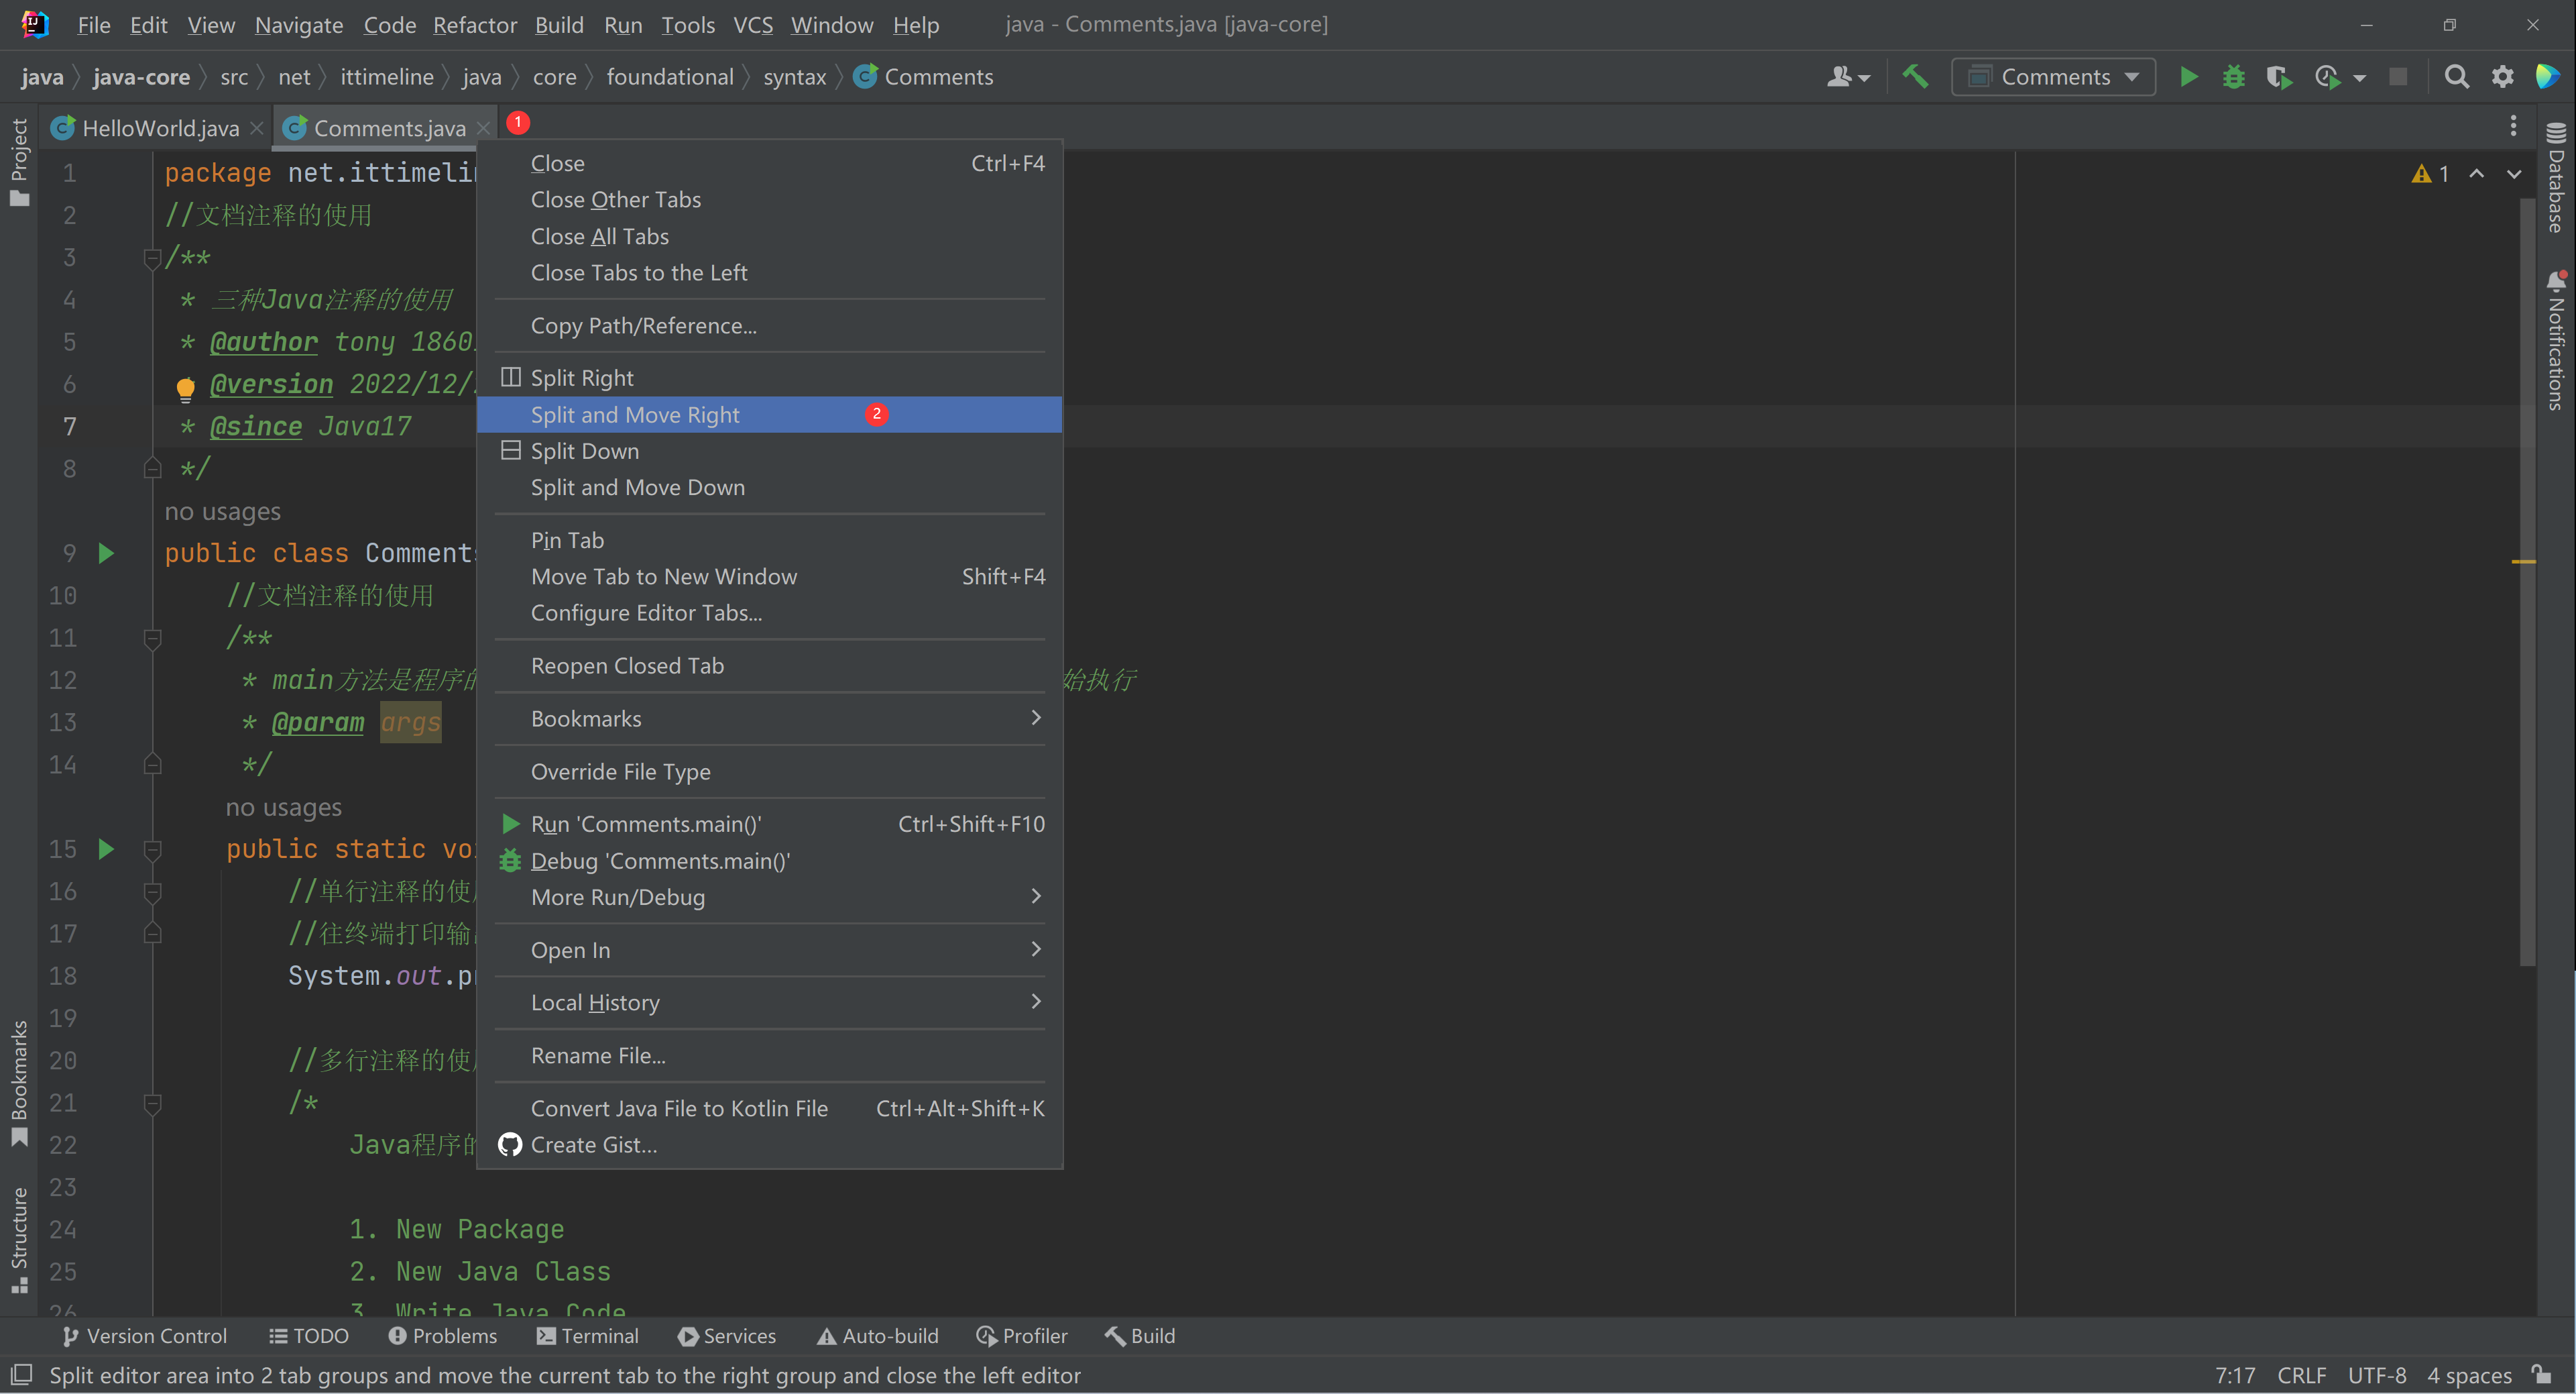The height and width of the screenshot is (1394, 2576).
Task: Choose Split Down from context menu
Action: (769, 450)
